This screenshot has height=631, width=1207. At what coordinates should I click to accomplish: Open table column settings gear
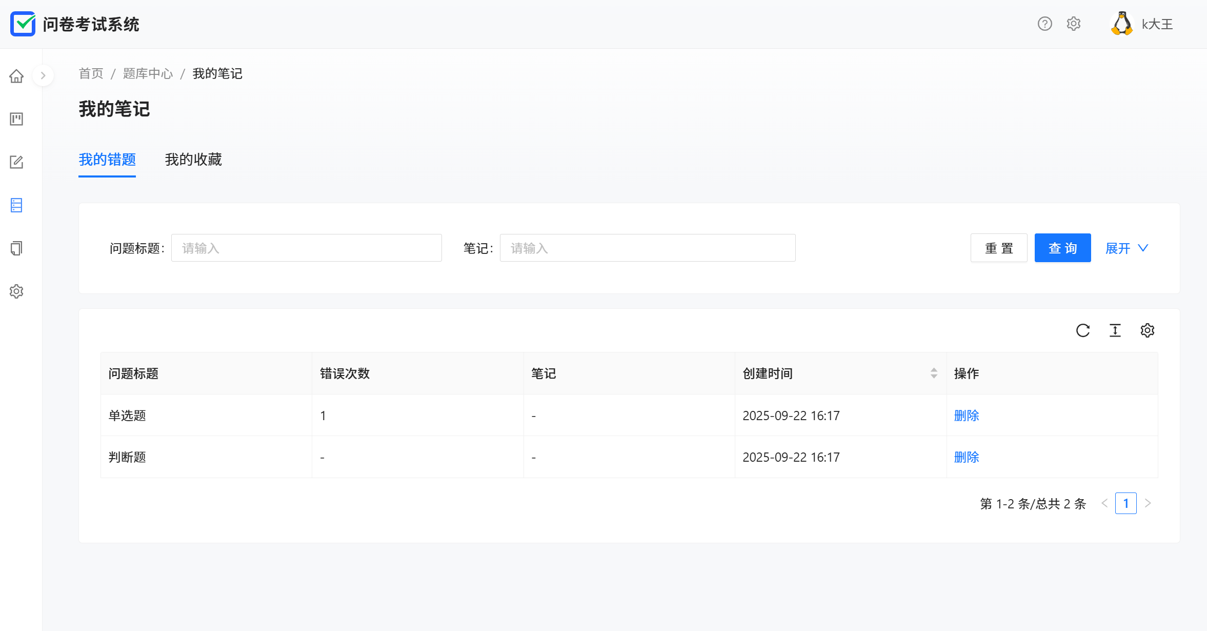point(1147,330)
